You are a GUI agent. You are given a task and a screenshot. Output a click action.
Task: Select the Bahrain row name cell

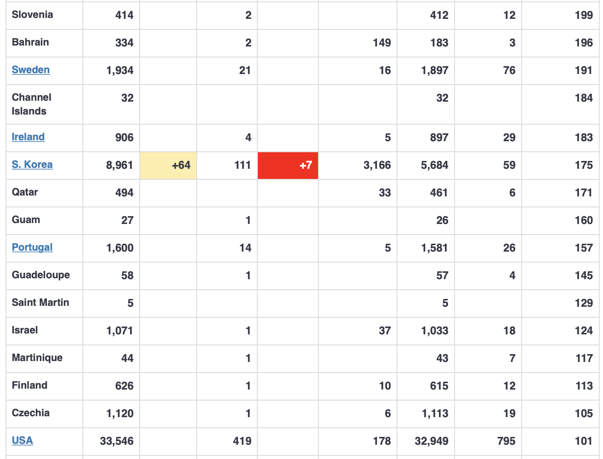(30, 42)
